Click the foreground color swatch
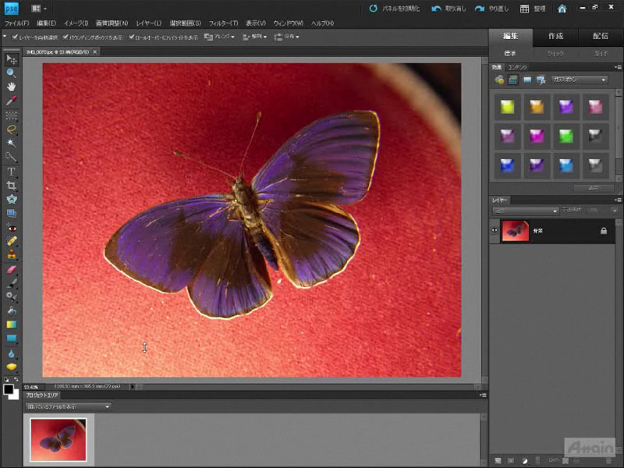 tap(9, 388)
